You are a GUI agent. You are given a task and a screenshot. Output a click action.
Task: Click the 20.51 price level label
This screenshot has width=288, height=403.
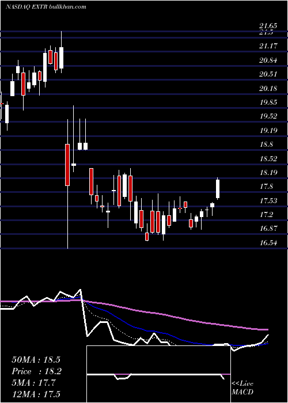pos(268,74)
